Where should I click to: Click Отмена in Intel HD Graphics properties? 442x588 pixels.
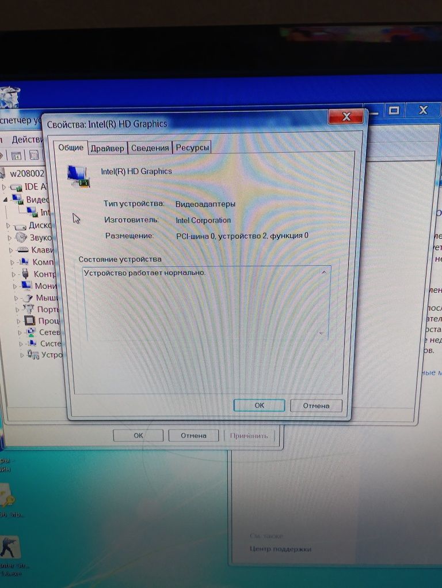316,406
